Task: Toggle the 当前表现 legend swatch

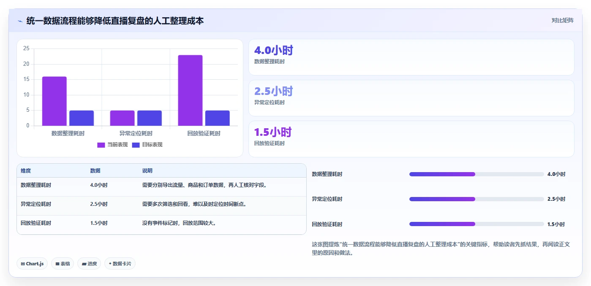Action: (x=101, y=145)
